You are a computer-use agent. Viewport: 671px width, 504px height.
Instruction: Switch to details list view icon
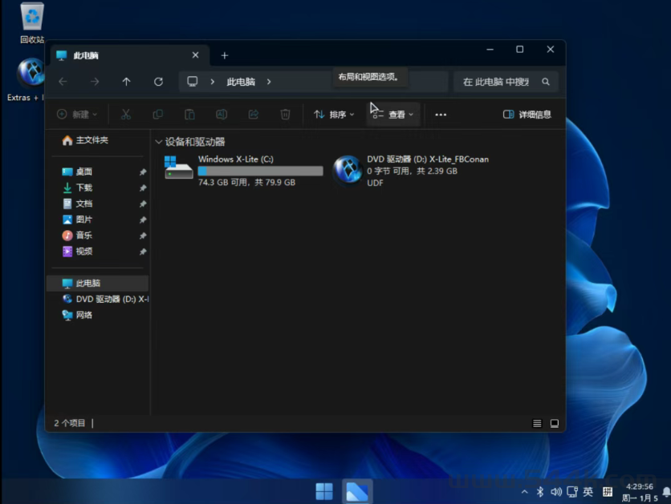pyautogui.click(x=537, y=423)
